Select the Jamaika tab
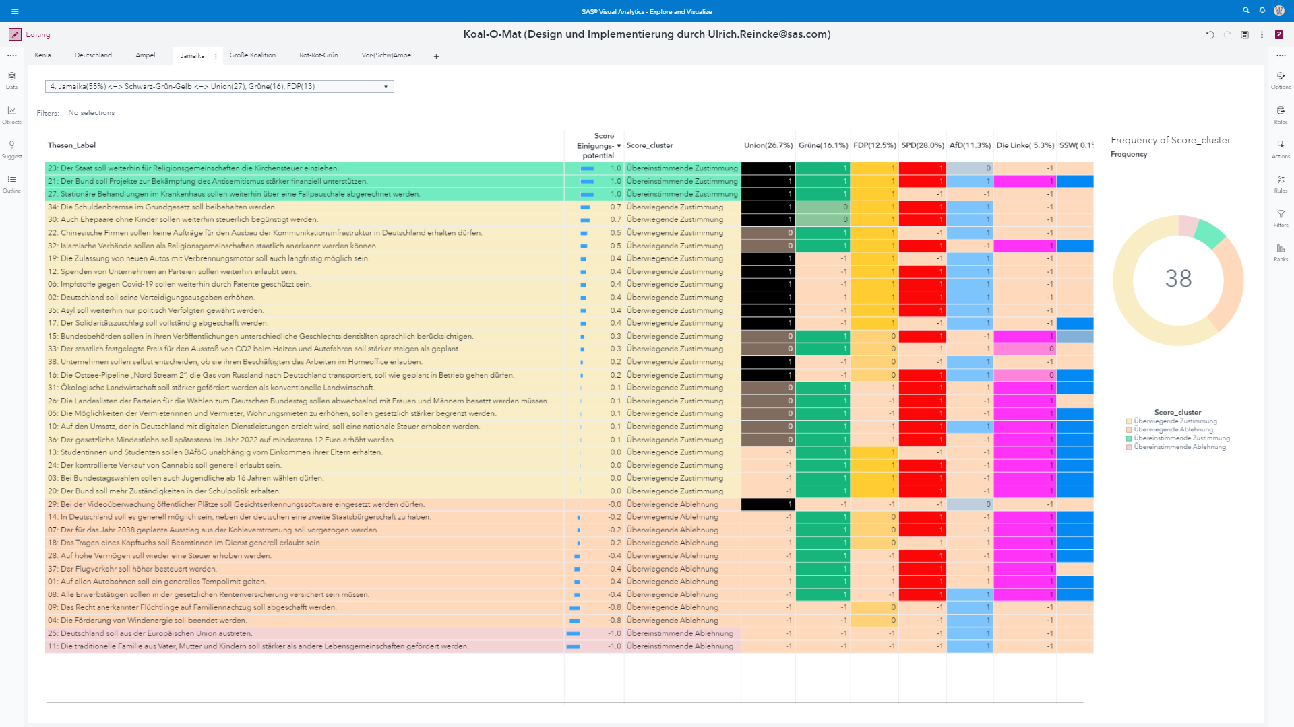This screenshot has height=727, width=1294. [x=192, y=56]
